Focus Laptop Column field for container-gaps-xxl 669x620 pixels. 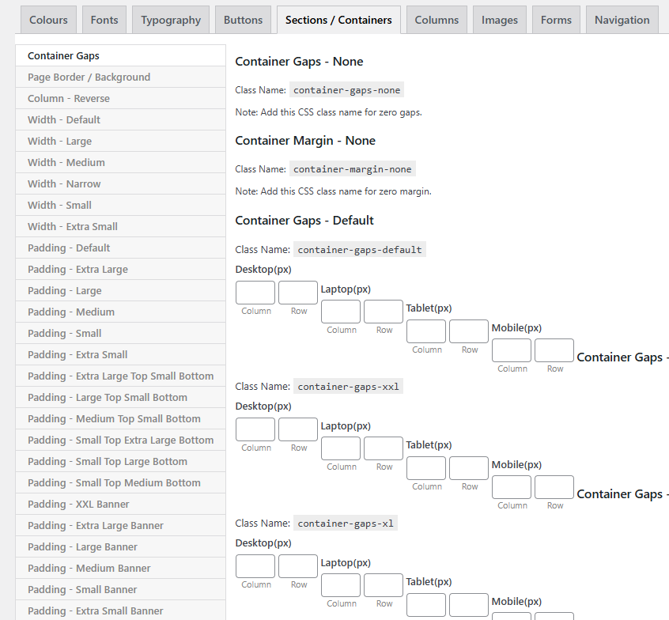[341, 448]
